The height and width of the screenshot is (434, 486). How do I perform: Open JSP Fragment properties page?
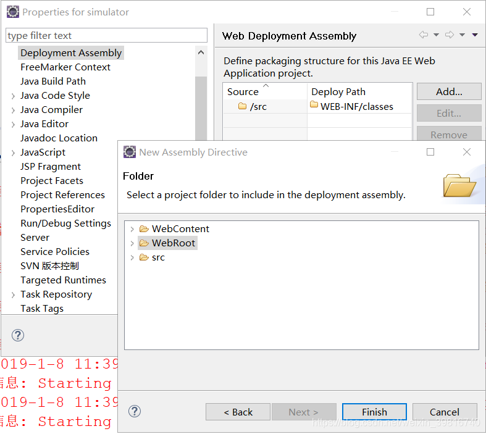click(x=51, y=167)
